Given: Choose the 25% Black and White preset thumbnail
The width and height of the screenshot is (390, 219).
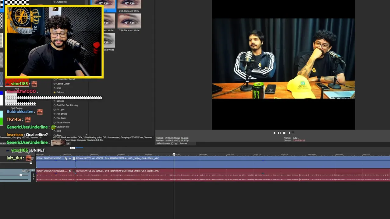Looking at the screenshot, I should pyautogui.click(x=129, y=5).
